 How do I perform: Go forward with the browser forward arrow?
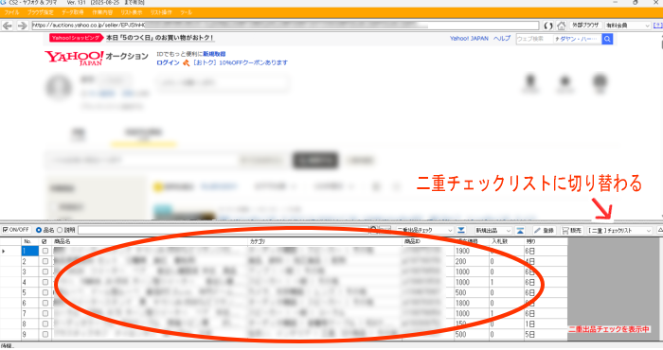[23, 26]
